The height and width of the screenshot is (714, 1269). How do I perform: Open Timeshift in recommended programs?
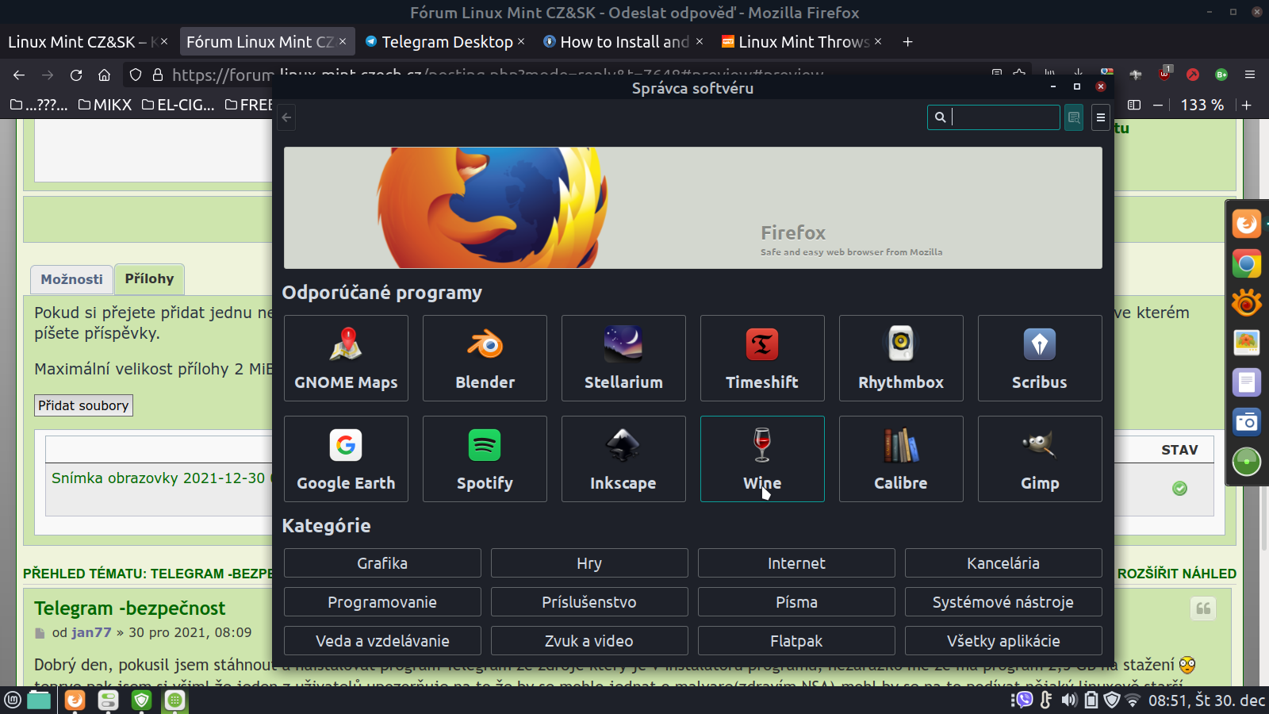pyautogui.click(x=762, y=358)
